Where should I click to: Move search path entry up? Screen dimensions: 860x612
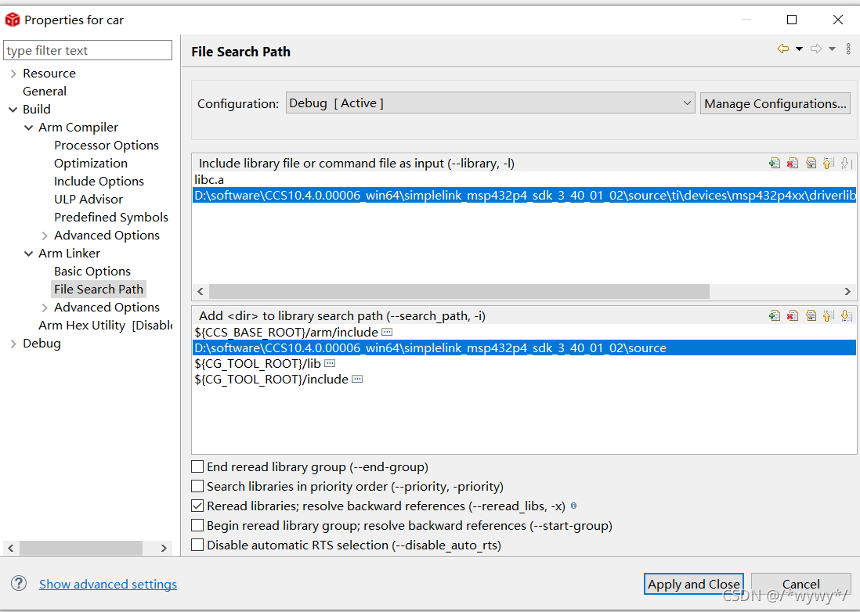tap(828, 315)
